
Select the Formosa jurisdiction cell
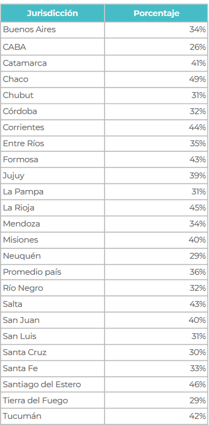[x=21, y=159]
